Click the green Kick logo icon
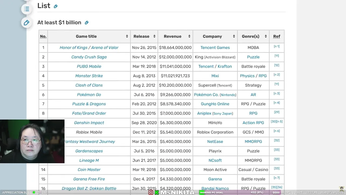Viewport: 346px width, 195px height. 157,193
